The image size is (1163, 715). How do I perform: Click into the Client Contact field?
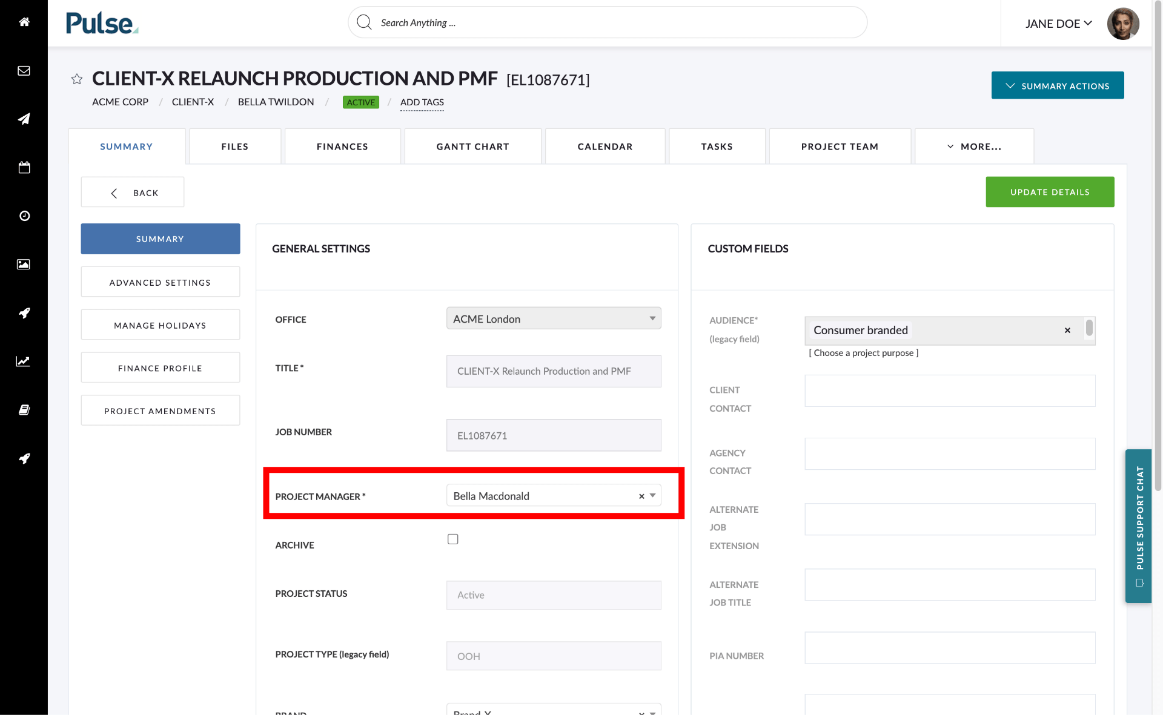pyautogui.click(x=950, y=390)
